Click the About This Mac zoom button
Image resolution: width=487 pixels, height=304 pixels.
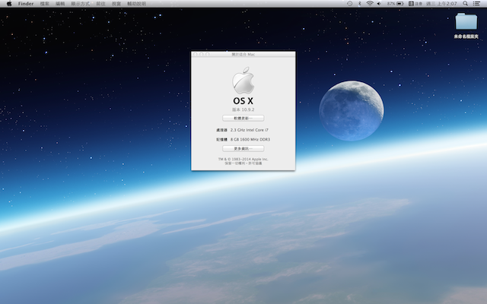coord(208,54)
